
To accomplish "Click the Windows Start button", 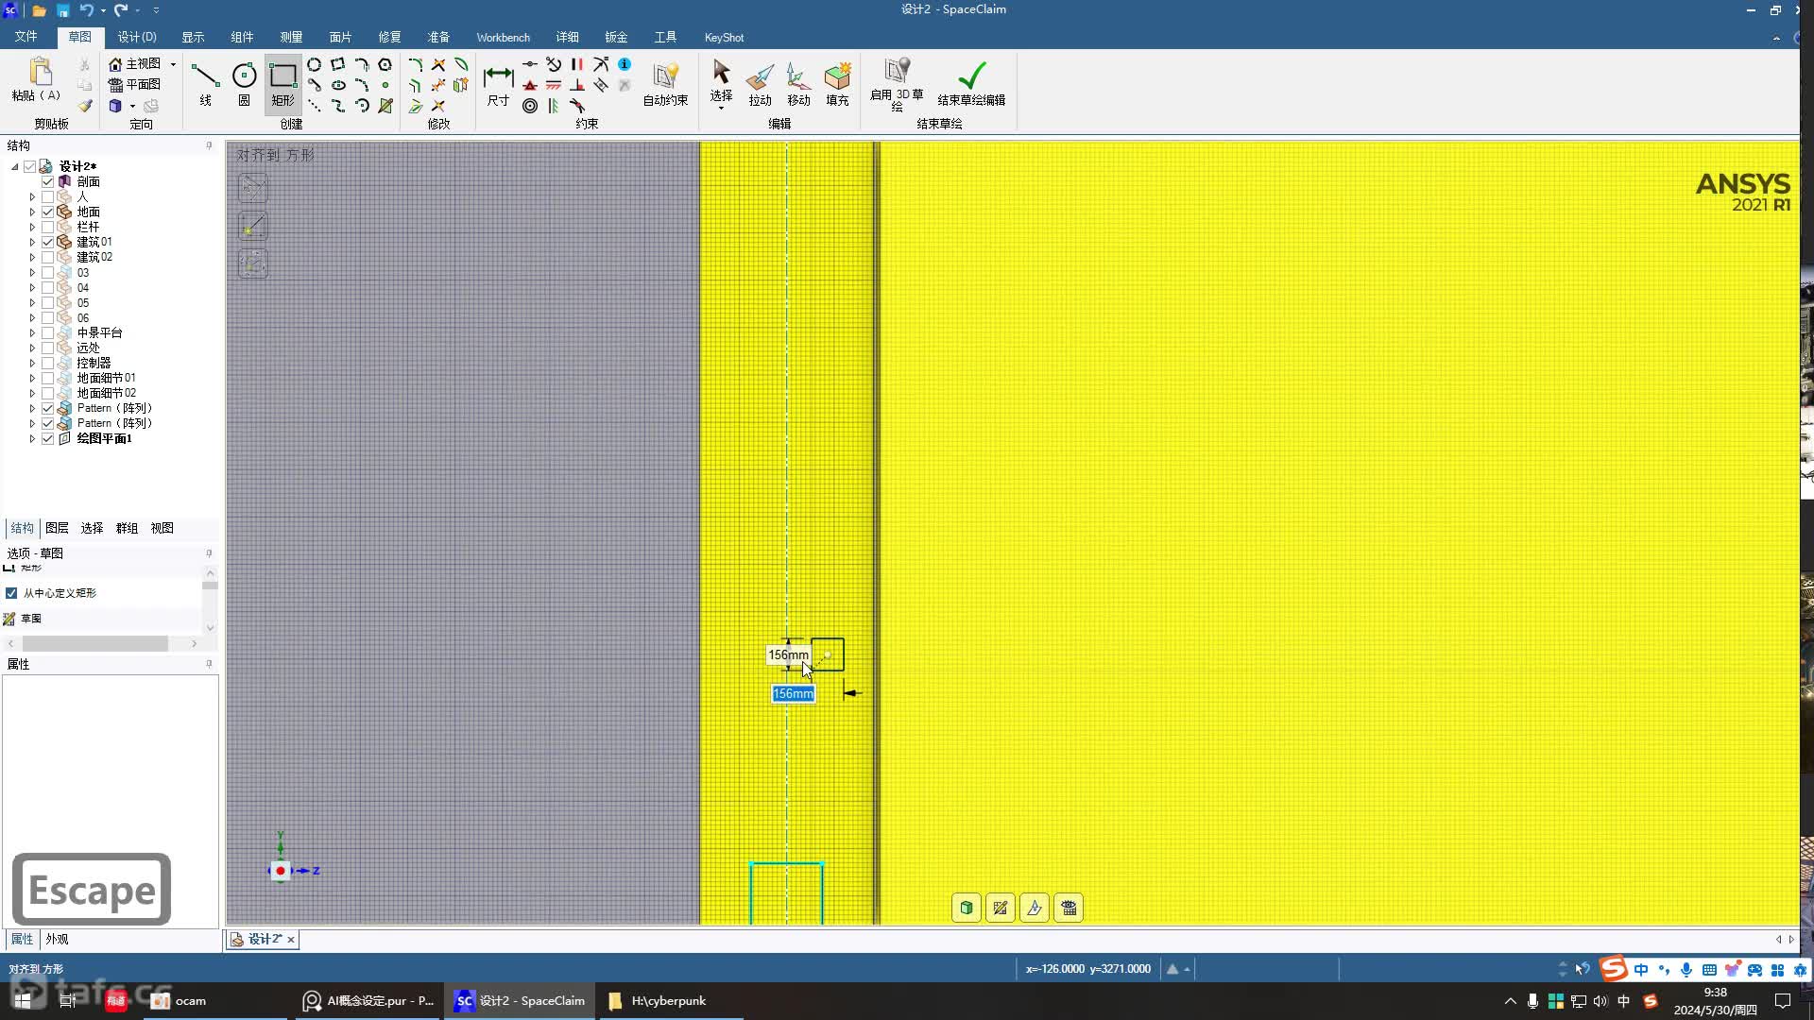I will [23, 1000].
